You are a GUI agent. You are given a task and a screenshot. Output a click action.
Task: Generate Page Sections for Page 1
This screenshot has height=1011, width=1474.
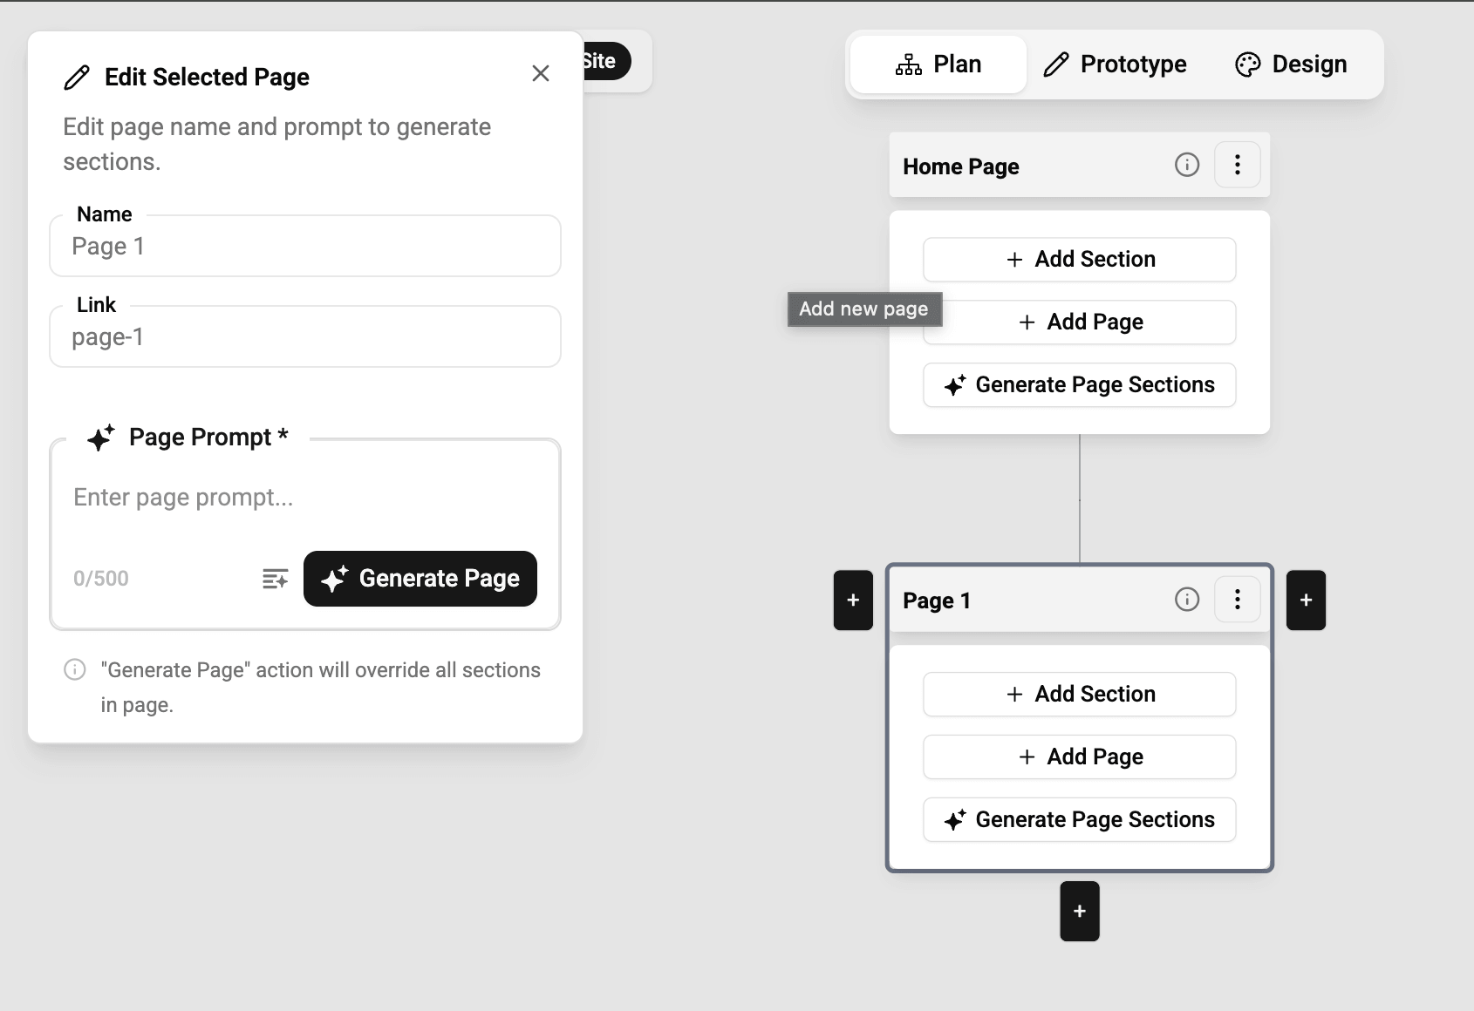coord(1080,820)
